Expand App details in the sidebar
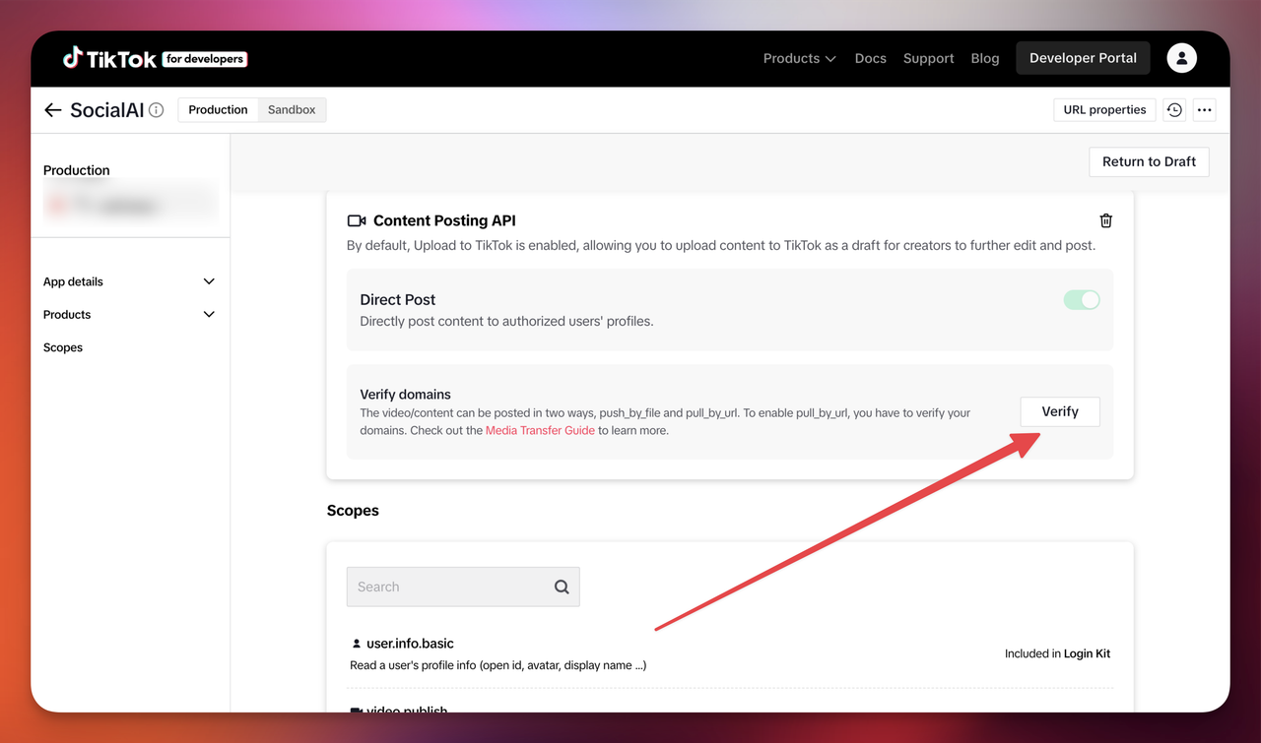 (x=129, y=281)
